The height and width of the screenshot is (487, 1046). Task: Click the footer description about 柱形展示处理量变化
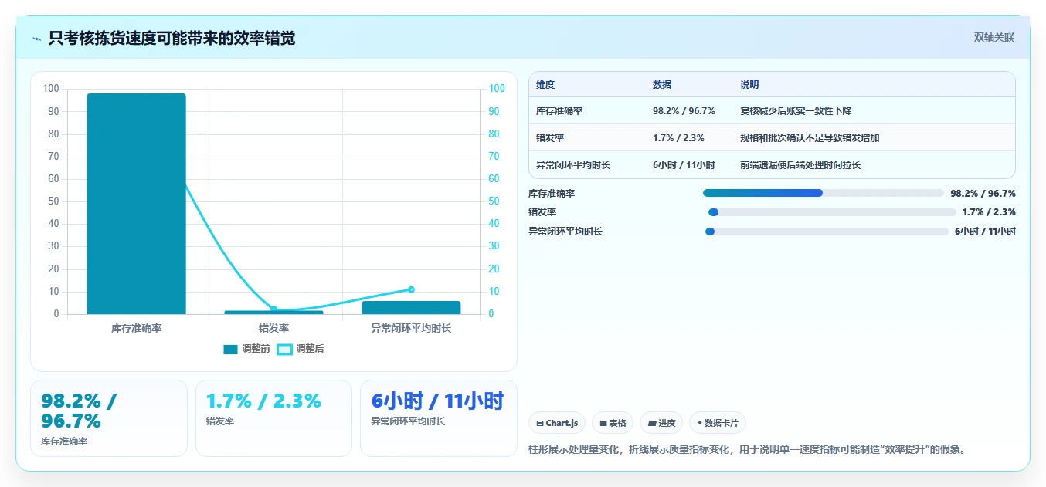[747, 449]
